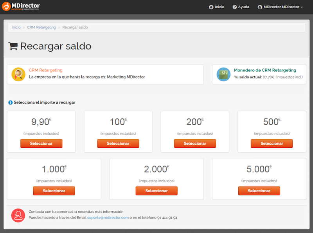Click the red support headset icon

click(18, 215)
